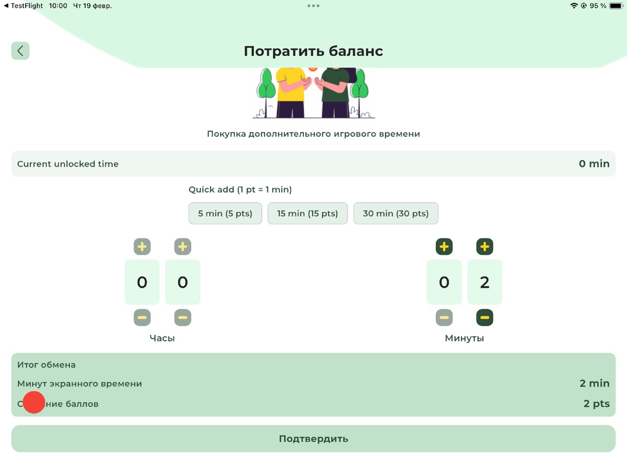The image size is (627, 470).
Task: Tap the hours units digit box
Action: pos(183,282)
